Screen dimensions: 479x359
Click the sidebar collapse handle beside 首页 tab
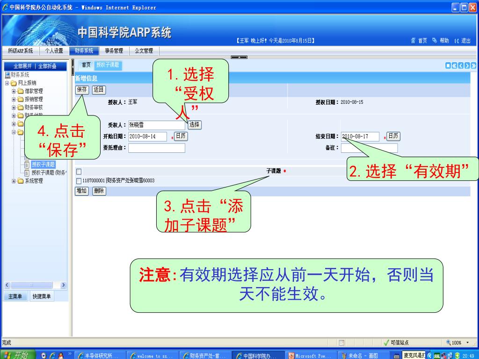point(73,67)
